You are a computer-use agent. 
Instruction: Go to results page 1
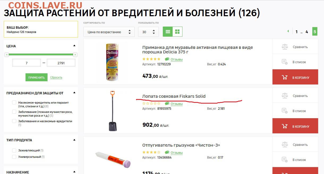(x=297, y=32)
